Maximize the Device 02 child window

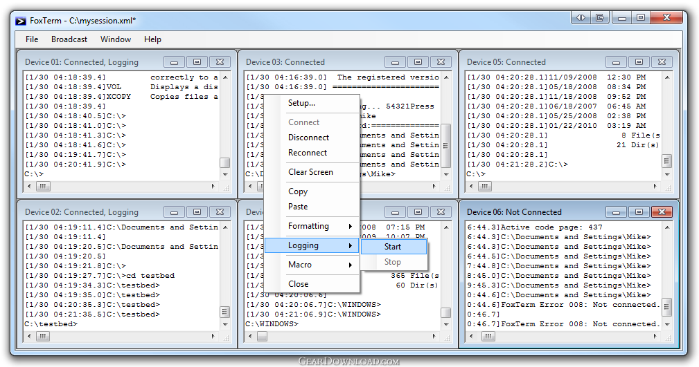[197, 212]
